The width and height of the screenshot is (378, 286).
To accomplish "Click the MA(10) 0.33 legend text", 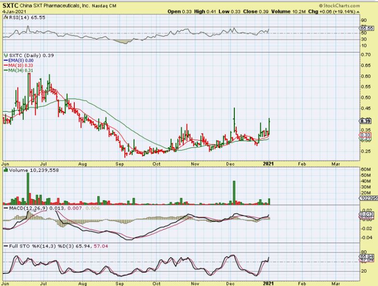I will (x=21, y=65).
